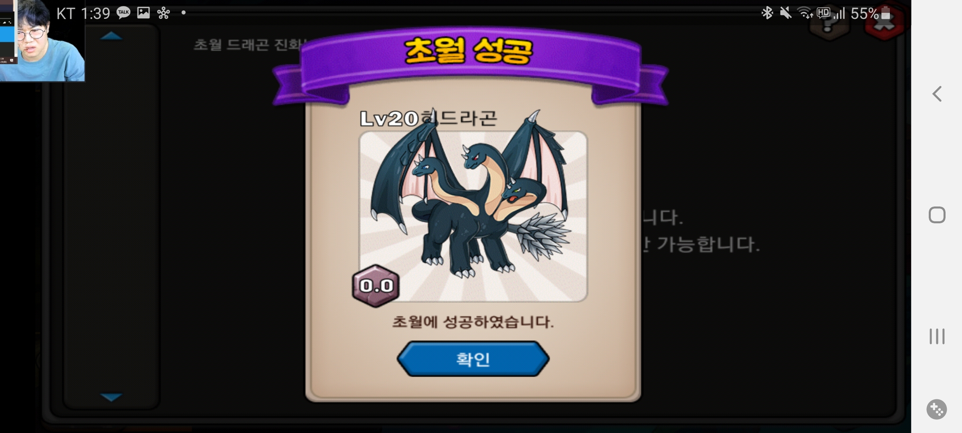Image resolution: width=962 pixels, height=433 pixels.
Task: Move the list up with the blue arrow
Action: click(x=111, y=36)
